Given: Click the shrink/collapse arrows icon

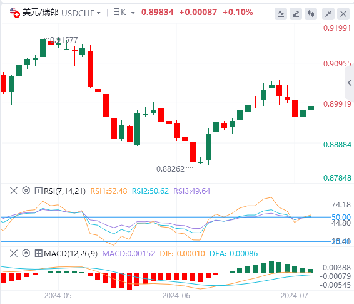Looking at the screenshot, I should click(x=328, y=14).
